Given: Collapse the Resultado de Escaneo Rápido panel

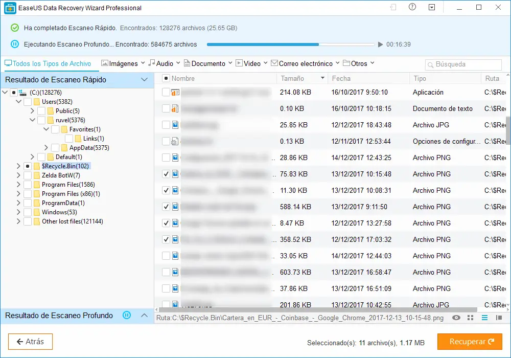Looking at the screenshot, I should [145, 80].
